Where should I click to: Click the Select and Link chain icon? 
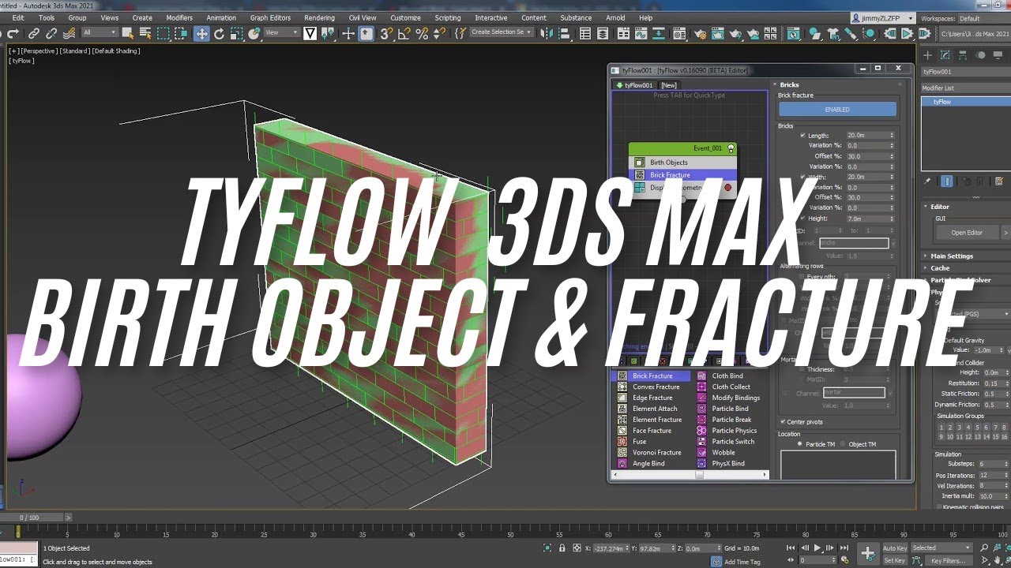tap(33, 33)
